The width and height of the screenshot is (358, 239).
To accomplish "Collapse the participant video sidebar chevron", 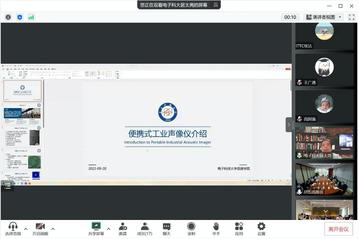I will click(288, 124).
